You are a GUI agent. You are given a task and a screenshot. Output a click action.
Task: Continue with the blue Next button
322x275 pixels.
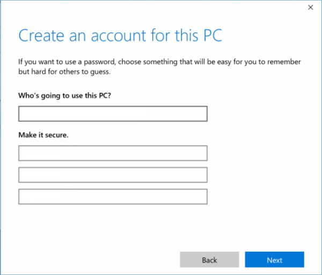click(x=274, y=259)
